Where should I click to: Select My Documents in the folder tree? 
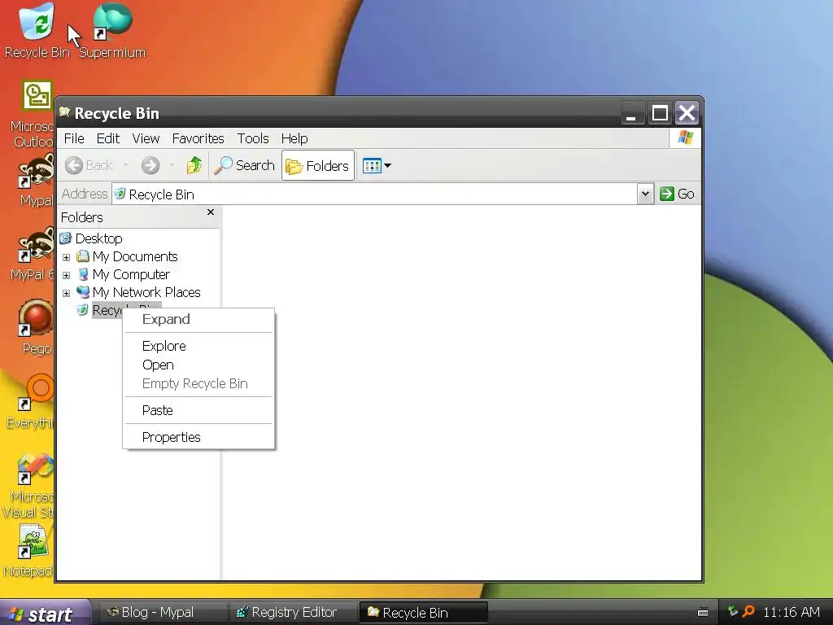134,256
